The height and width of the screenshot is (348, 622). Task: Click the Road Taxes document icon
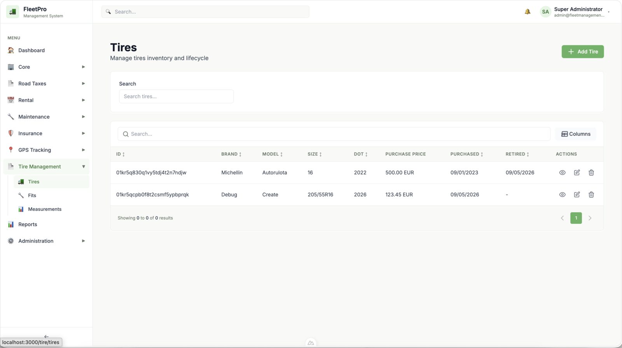pyautogui.click(x=11, y=84)
